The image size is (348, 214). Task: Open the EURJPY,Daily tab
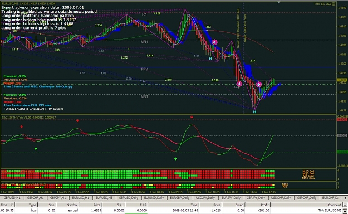point(231,197)
